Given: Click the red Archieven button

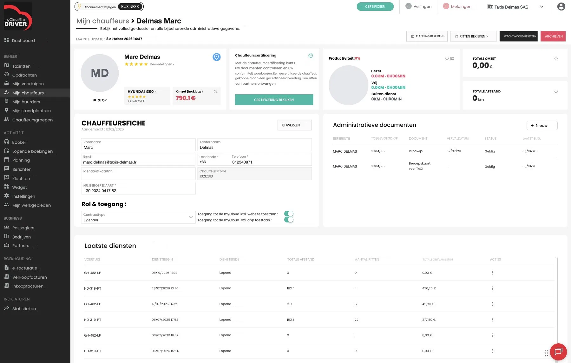Looking at the screenshot, I should (x=553, y=36).
